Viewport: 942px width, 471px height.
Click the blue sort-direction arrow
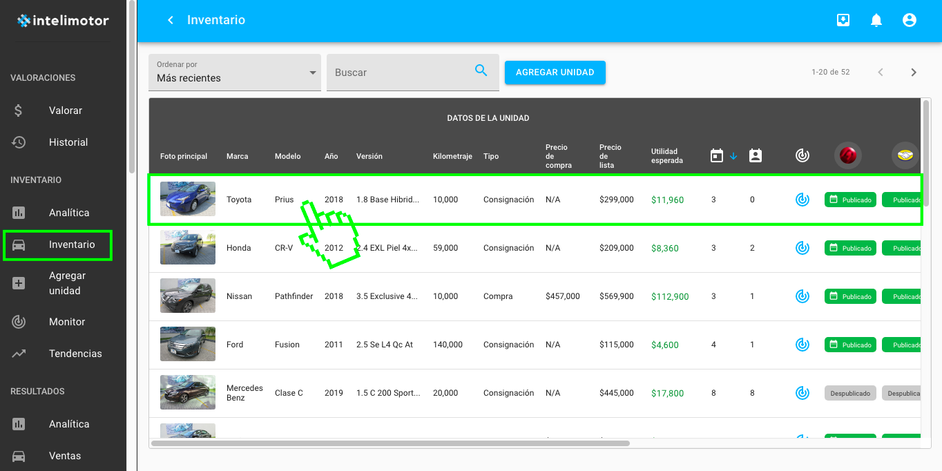[x=733, y=157]
